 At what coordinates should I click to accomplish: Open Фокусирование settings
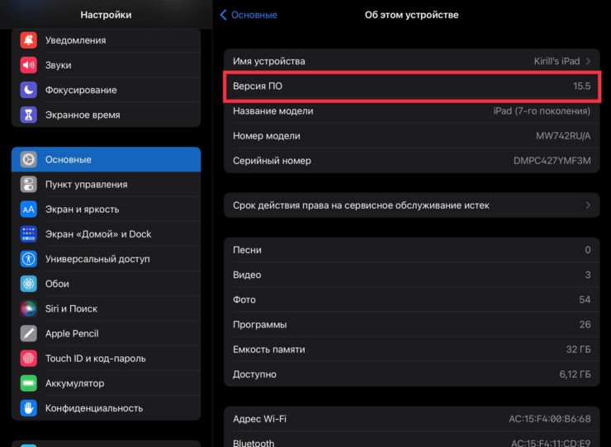click(106, 90)
